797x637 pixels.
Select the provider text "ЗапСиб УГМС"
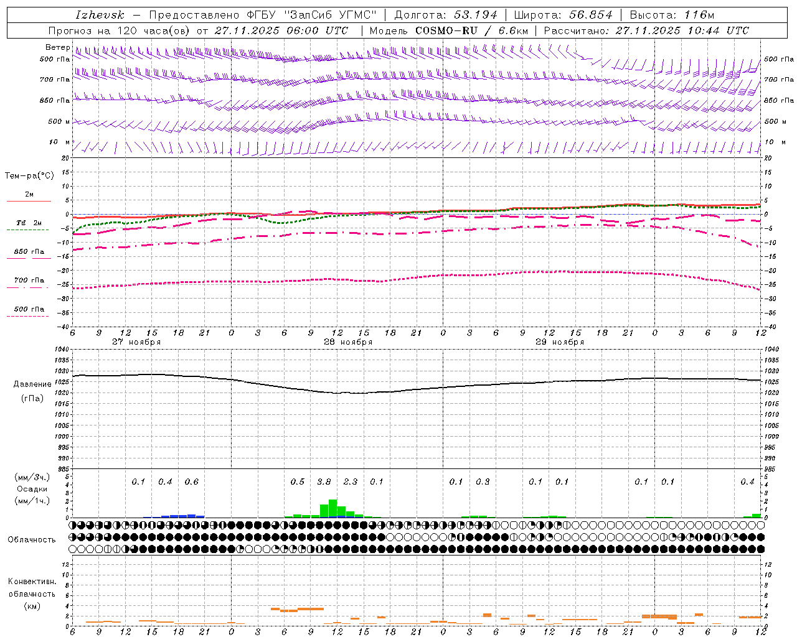[330, 15]
